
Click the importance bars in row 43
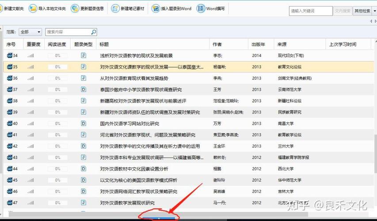[31, 157]
